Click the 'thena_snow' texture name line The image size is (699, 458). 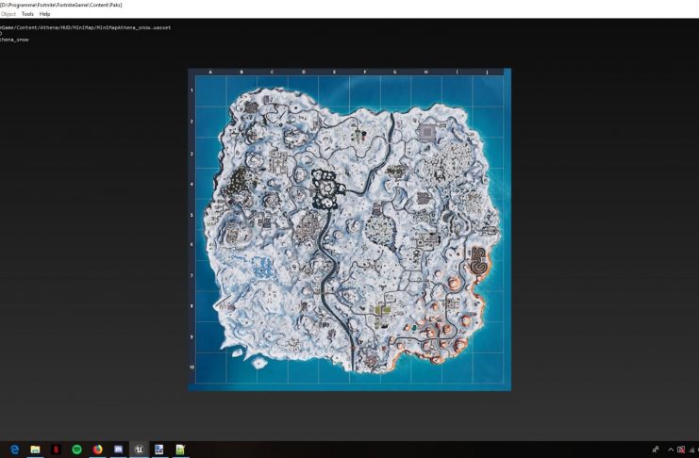coord(14,40)
